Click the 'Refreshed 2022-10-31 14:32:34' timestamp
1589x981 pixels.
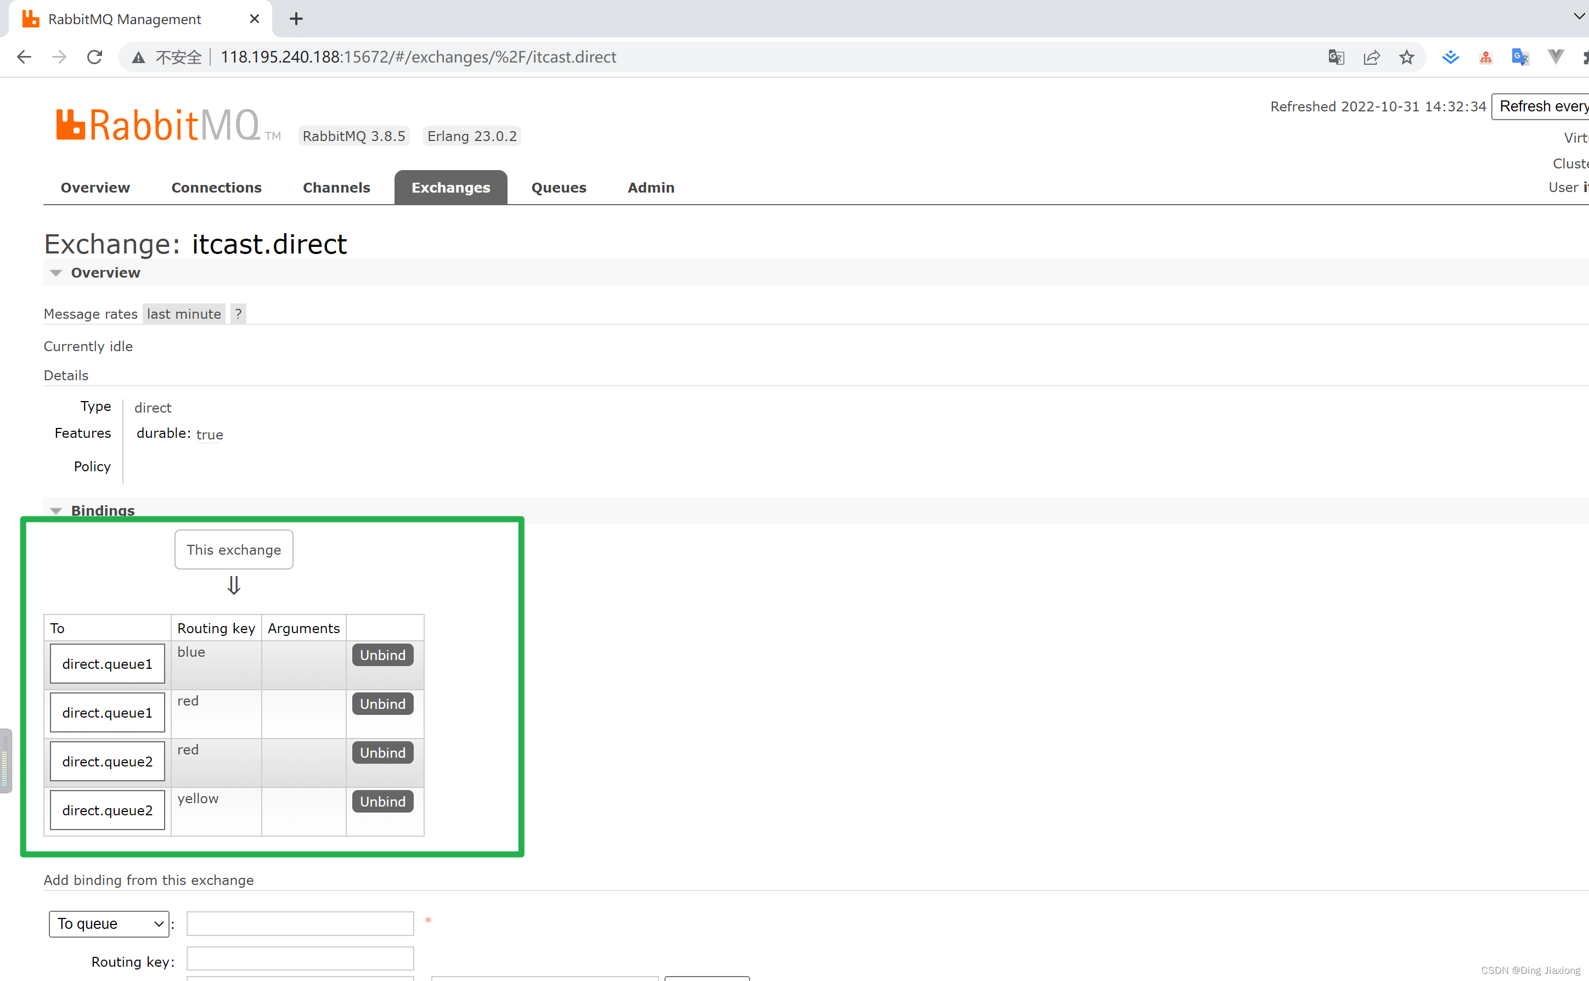click(1378, 106)
